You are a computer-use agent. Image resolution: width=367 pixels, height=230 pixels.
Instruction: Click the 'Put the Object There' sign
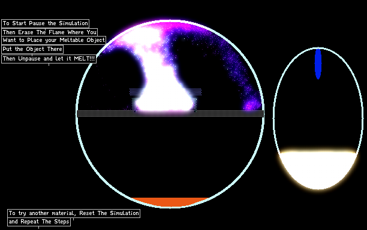click(x=32, y=49)
